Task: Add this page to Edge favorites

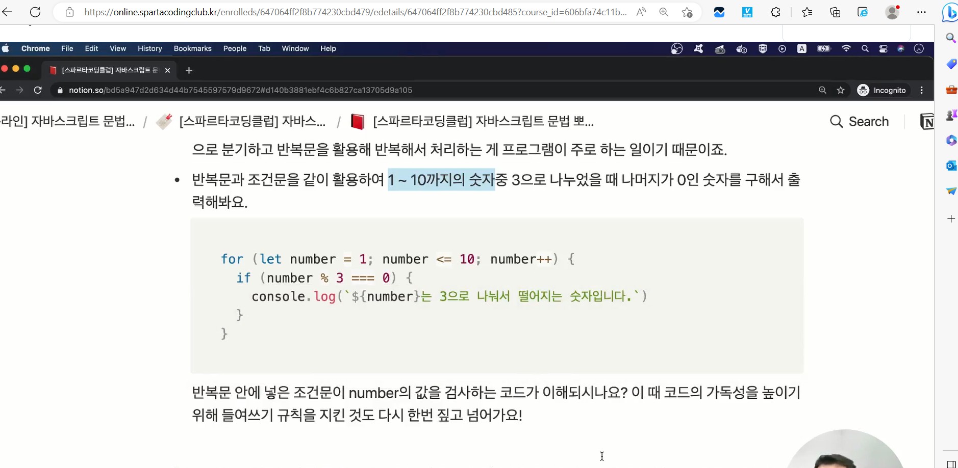Action: [x=687, y=12]
